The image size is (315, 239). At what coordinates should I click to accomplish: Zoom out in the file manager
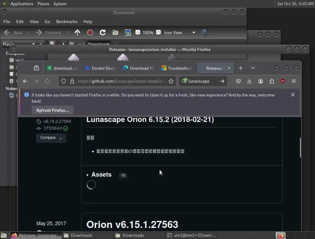tap(138, 32)
